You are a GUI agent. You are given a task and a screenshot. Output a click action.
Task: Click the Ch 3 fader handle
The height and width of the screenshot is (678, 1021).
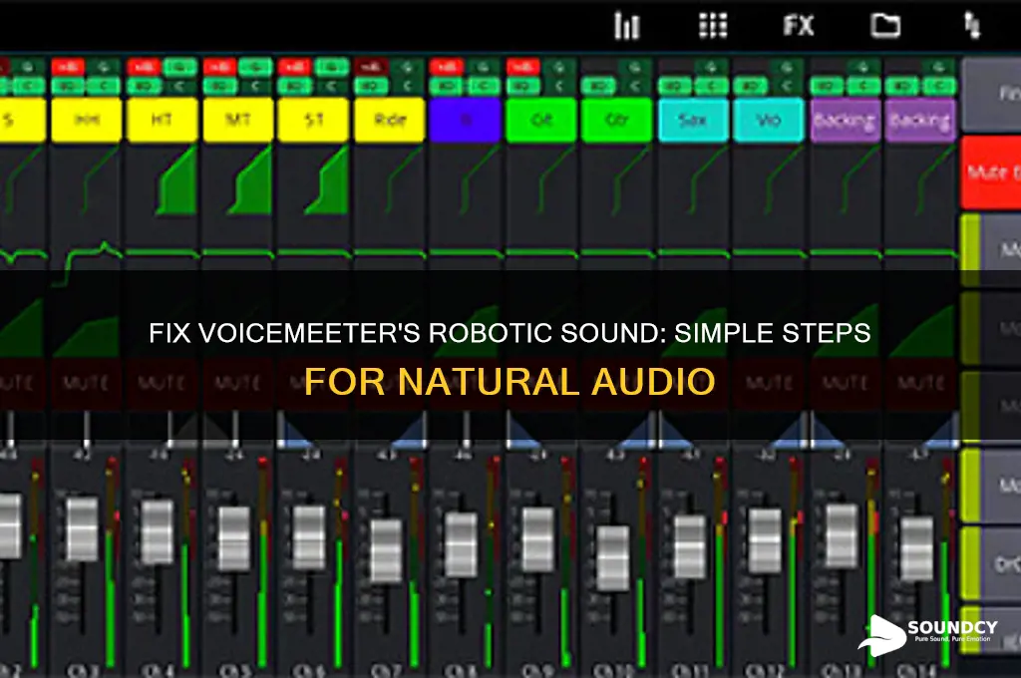coord(82,528)
